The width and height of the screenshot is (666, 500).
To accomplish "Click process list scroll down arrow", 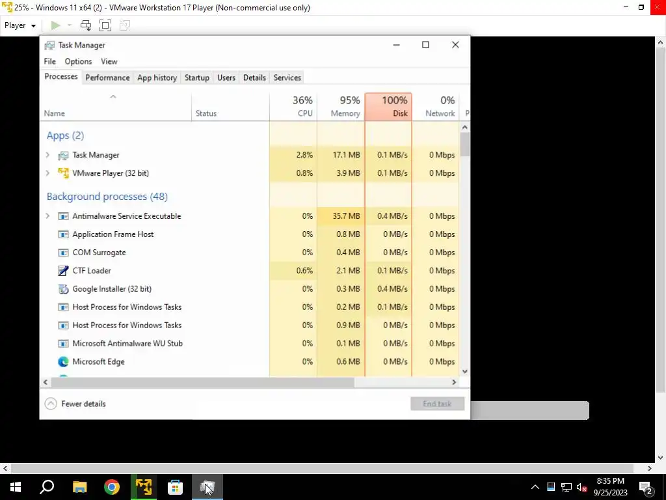I will pyautogui.click(x=464, y=371).
